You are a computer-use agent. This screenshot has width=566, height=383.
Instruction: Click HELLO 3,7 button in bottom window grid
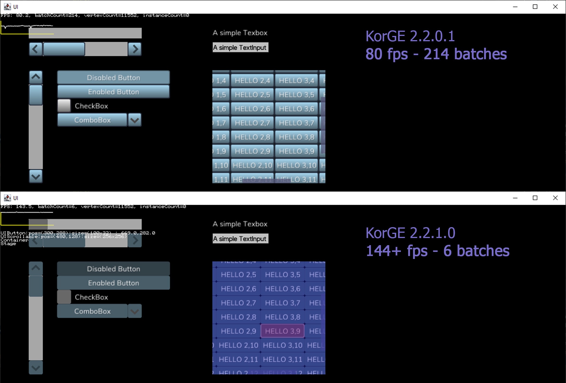pyautogui.click(x=283, y=303)
